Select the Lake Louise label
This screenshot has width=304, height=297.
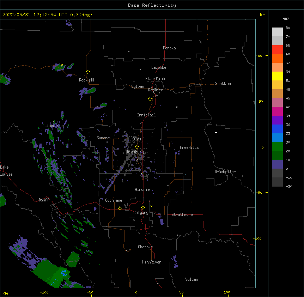(x=6, y=171)
